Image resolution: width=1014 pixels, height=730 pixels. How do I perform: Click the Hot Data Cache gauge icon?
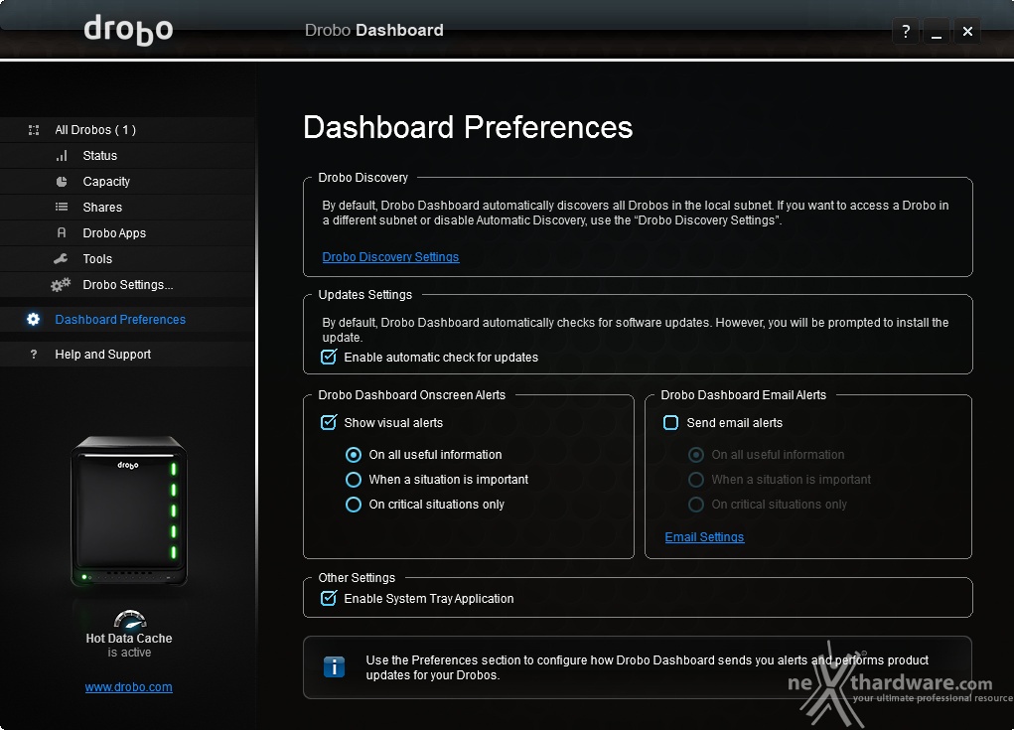tap(130, 620)
